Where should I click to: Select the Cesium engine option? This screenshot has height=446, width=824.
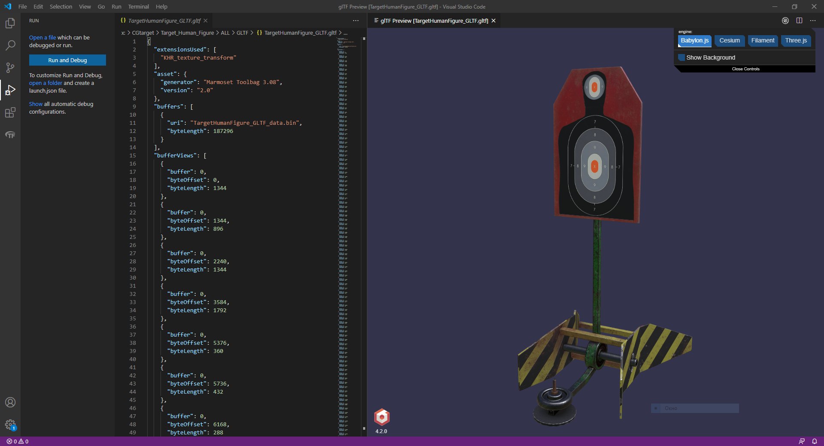[729, 41]
